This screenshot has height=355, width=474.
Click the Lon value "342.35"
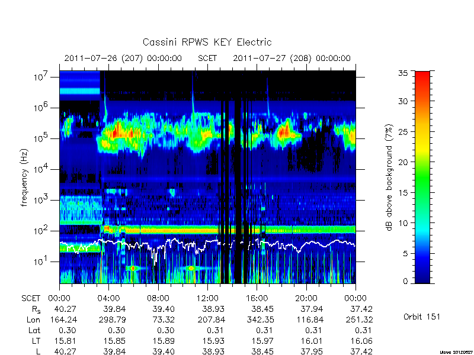(x=261, y=319)
